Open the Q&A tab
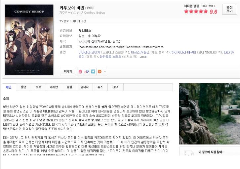This screenshot has height=169, width=240. (x=115, y=87)
